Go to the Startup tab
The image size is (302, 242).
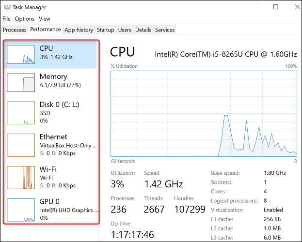105,30
